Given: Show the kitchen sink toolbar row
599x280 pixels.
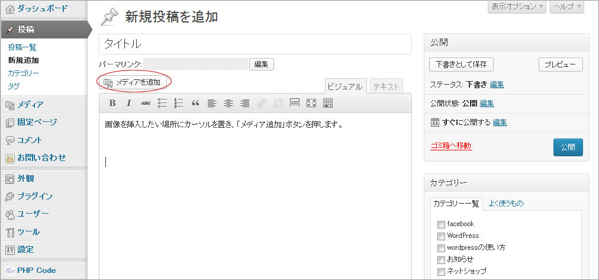Looking at the screenshot, I should [328, 103].
